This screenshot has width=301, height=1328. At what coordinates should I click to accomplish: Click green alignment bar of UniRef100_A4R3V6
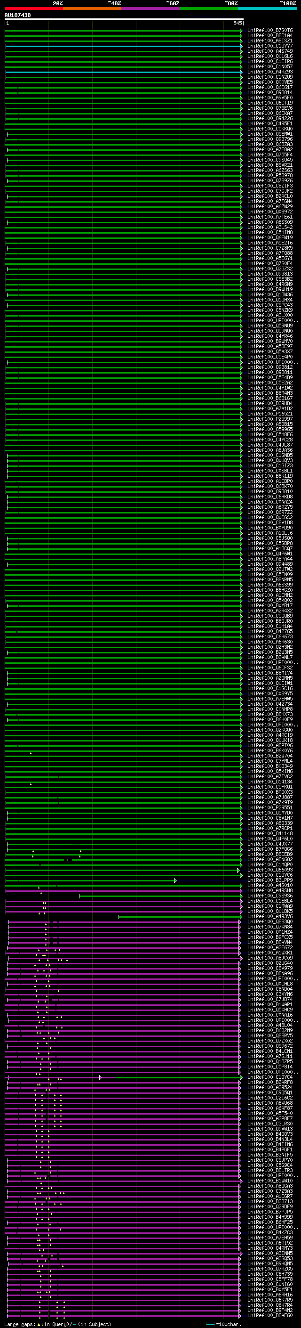tap(180, 917)
